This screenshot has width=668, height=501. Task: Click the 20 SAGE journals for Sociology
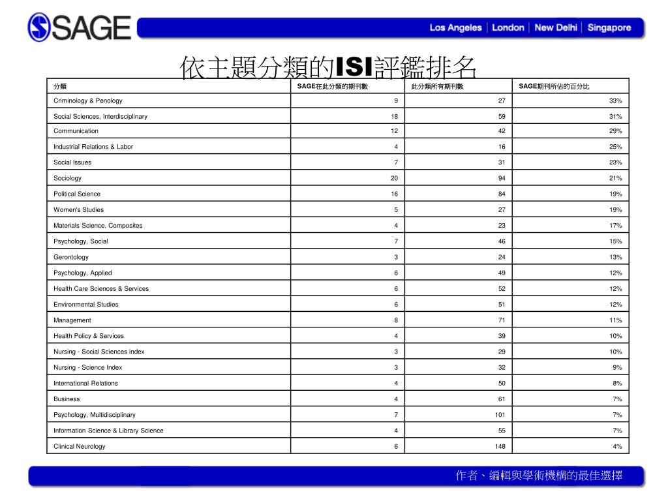(x=394, y=178)
